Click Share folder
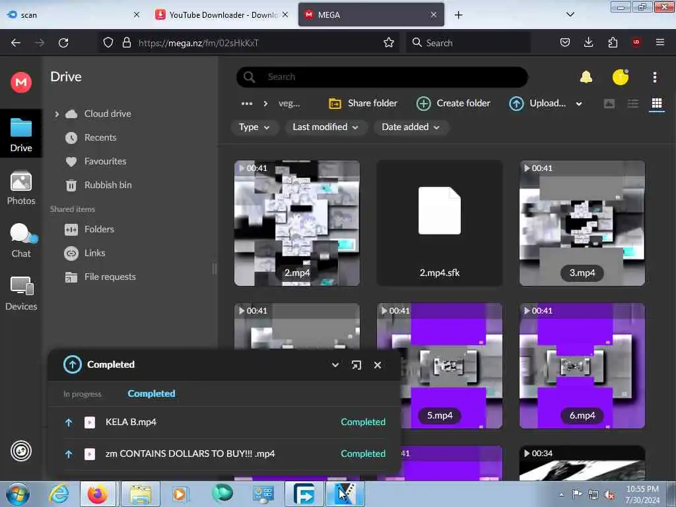The width and height of the screenshot is (676, 507). [363, 104]
